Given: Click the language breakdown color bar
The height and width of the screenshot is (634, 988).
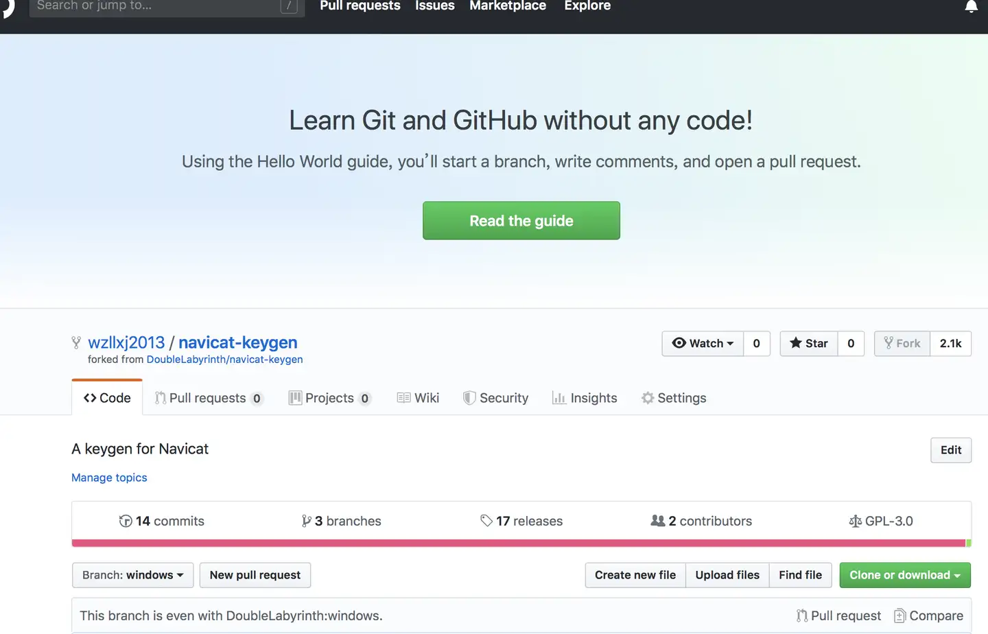Looking at the screenshot, I should coord(521,543).
